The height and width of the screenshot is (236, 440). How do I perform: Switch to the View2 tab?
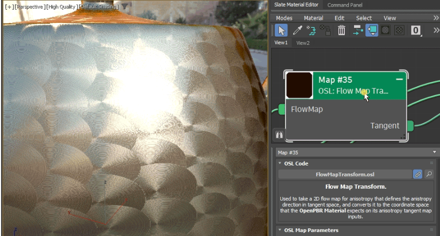pyautogui.click(x=303, y=43)
